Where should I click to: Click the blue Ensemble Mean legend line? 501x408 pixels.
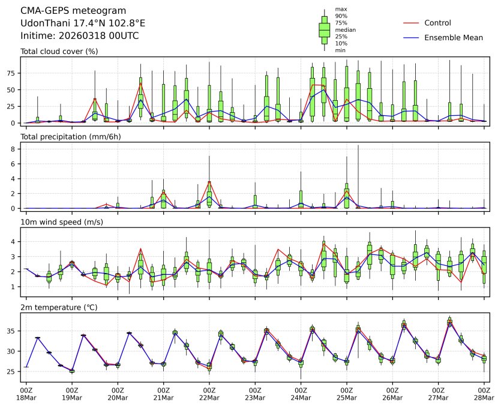click(410, 38)
